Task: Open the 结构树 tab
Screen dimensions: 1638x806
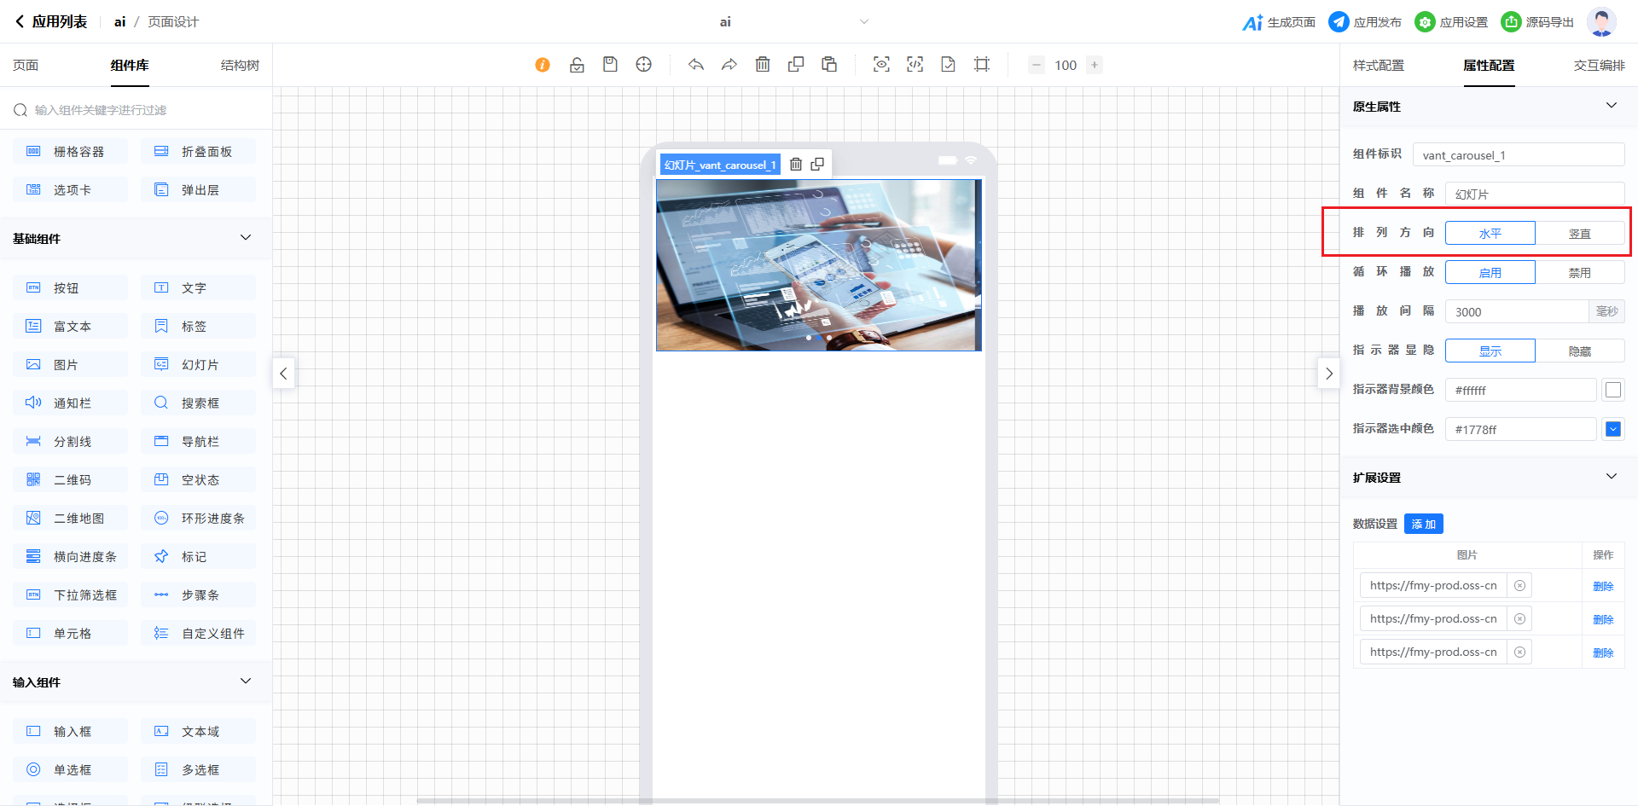Action: (x=240, y=66)
